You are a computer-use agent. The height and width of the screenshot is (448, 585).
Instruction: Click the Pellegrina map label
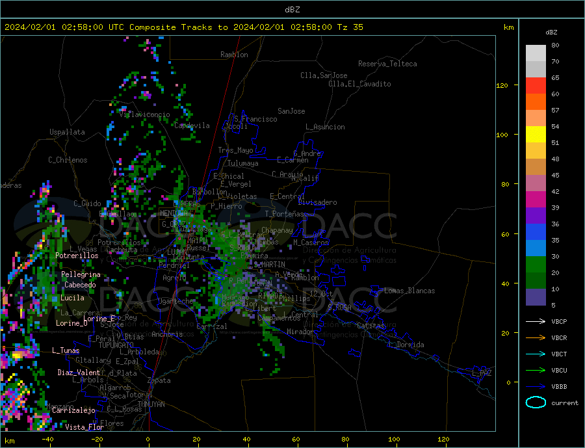point(81,274)
